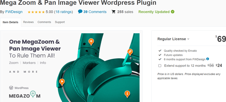Switch to the Reviews tab
This screenshot has height=102, width=226.
click(28, 22)
